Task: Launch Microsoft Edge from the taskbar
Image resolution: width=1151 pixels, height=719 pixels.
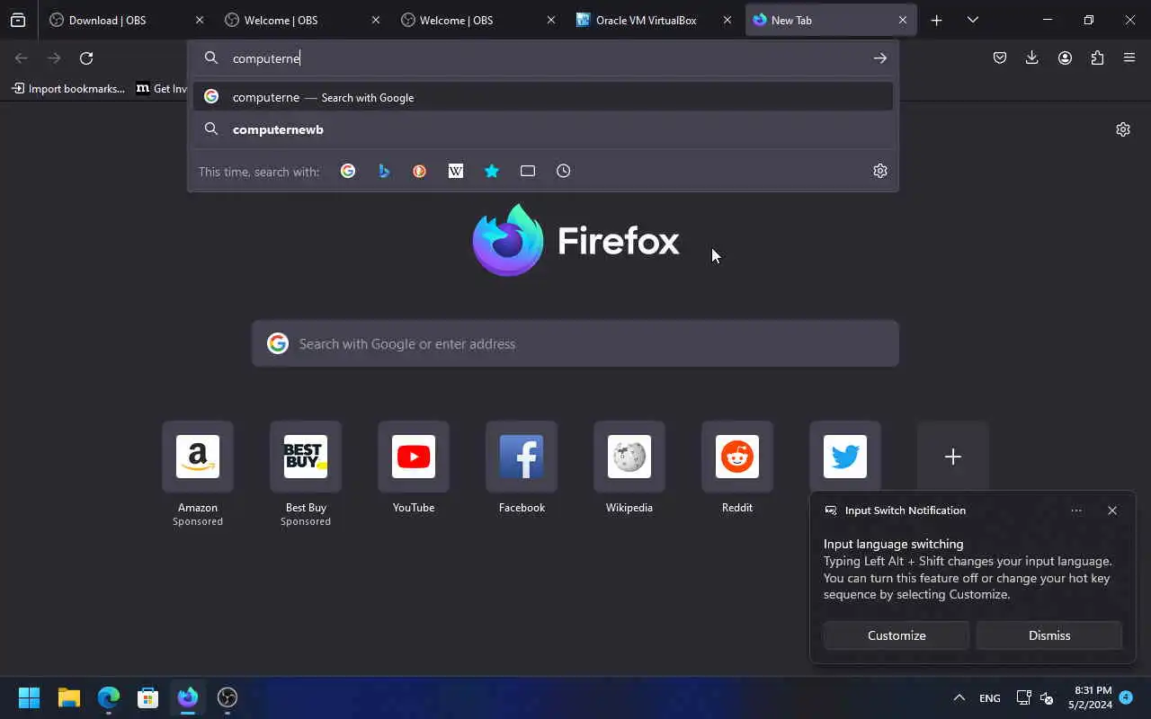Action: [x=109, y=697]
